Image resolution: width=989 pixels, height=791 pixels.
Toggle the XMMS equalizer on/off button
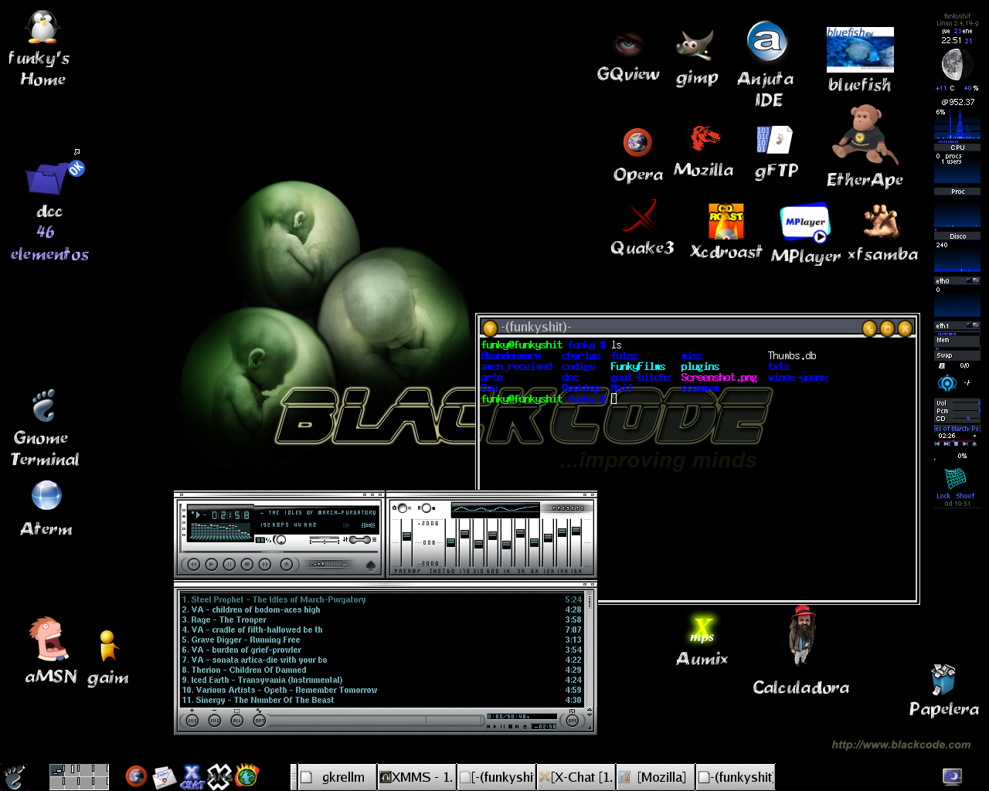[401, 508]
